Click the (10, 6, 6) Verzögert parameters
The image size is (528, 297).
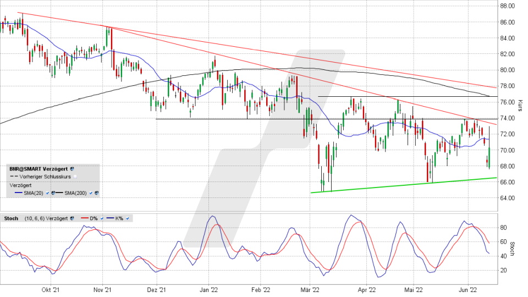point(46,218)
